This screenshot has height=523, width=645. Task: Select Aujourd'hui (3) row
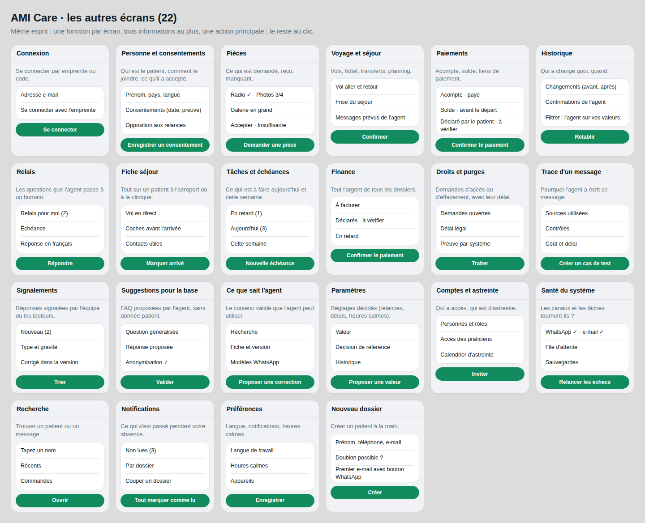tap(270, 229)
